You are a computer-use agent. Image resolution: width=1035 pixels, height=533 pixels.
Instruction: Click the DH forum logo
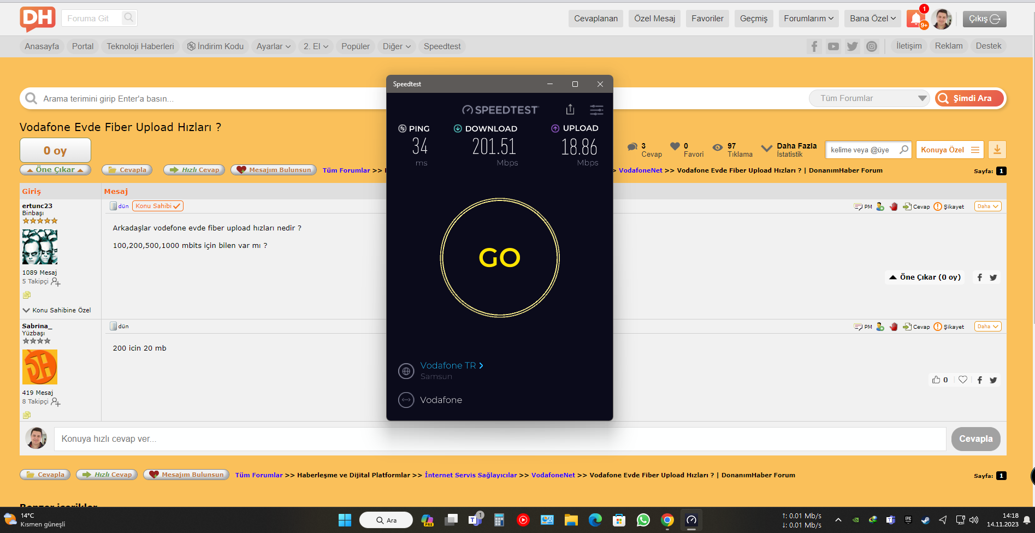pos(38,19)
